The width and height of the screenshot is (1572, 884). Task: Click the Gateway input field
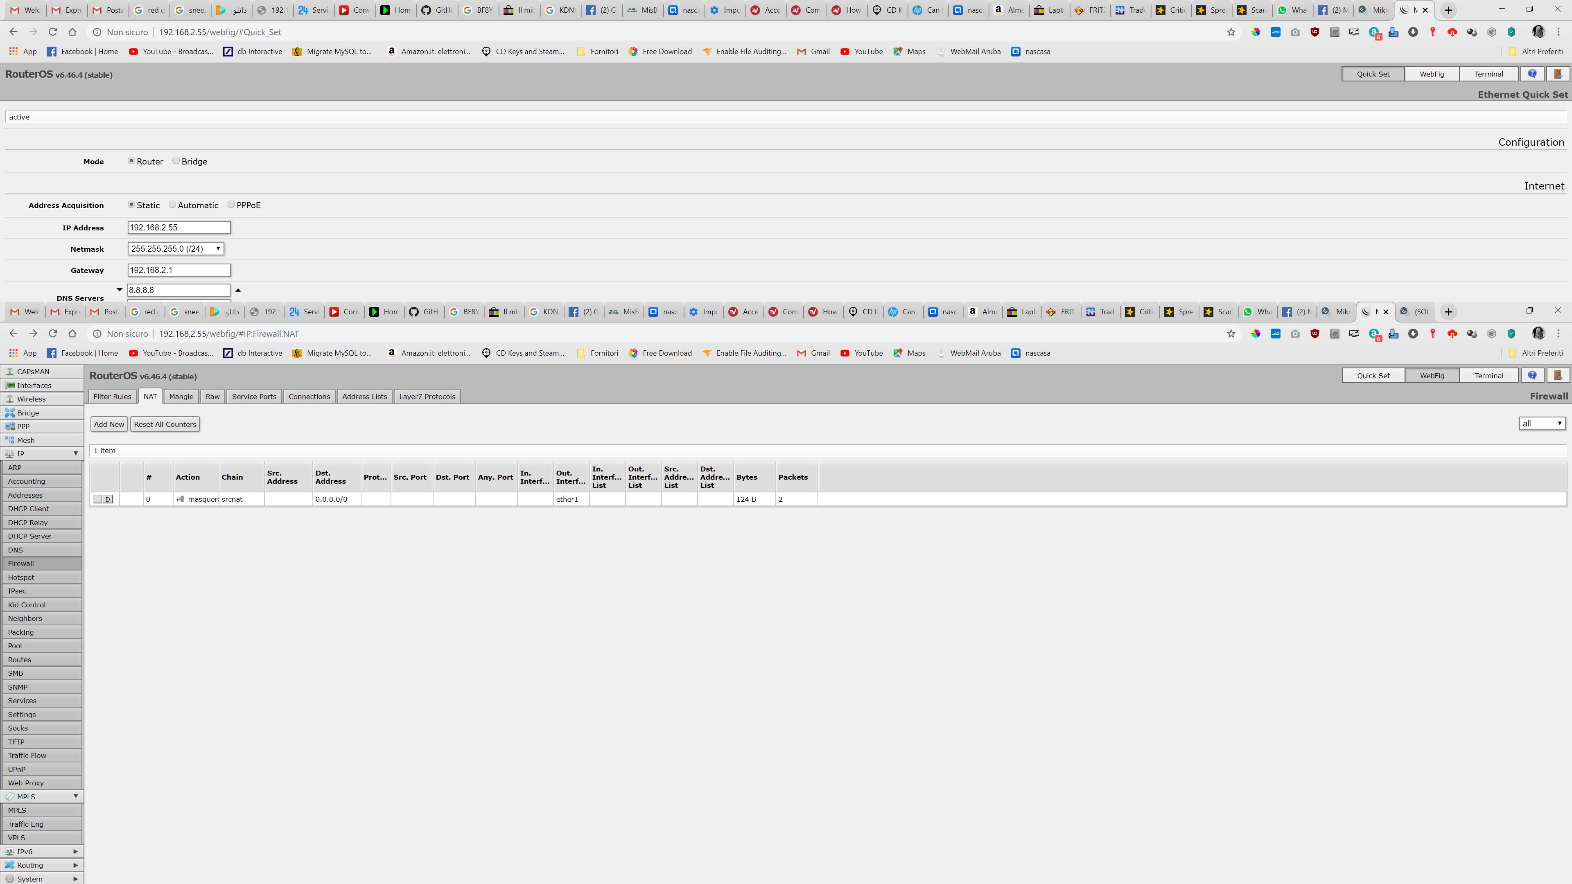click(179, 270)
